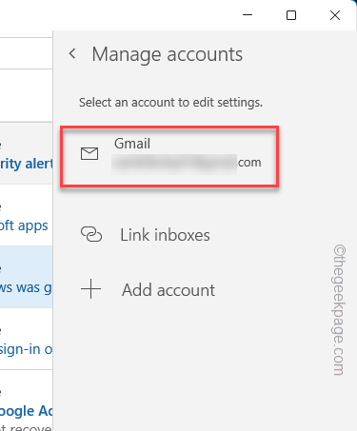Image resolution: width=357 pixels, height=431 pixels.
Task: Click the envelope icon beside Gmail
Action: pos(89,153)
